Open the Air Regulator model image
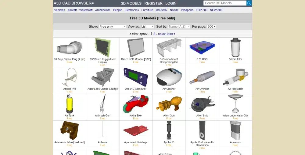Image resolution: width=305 pixels, height=155 pixels. [235, 77]
